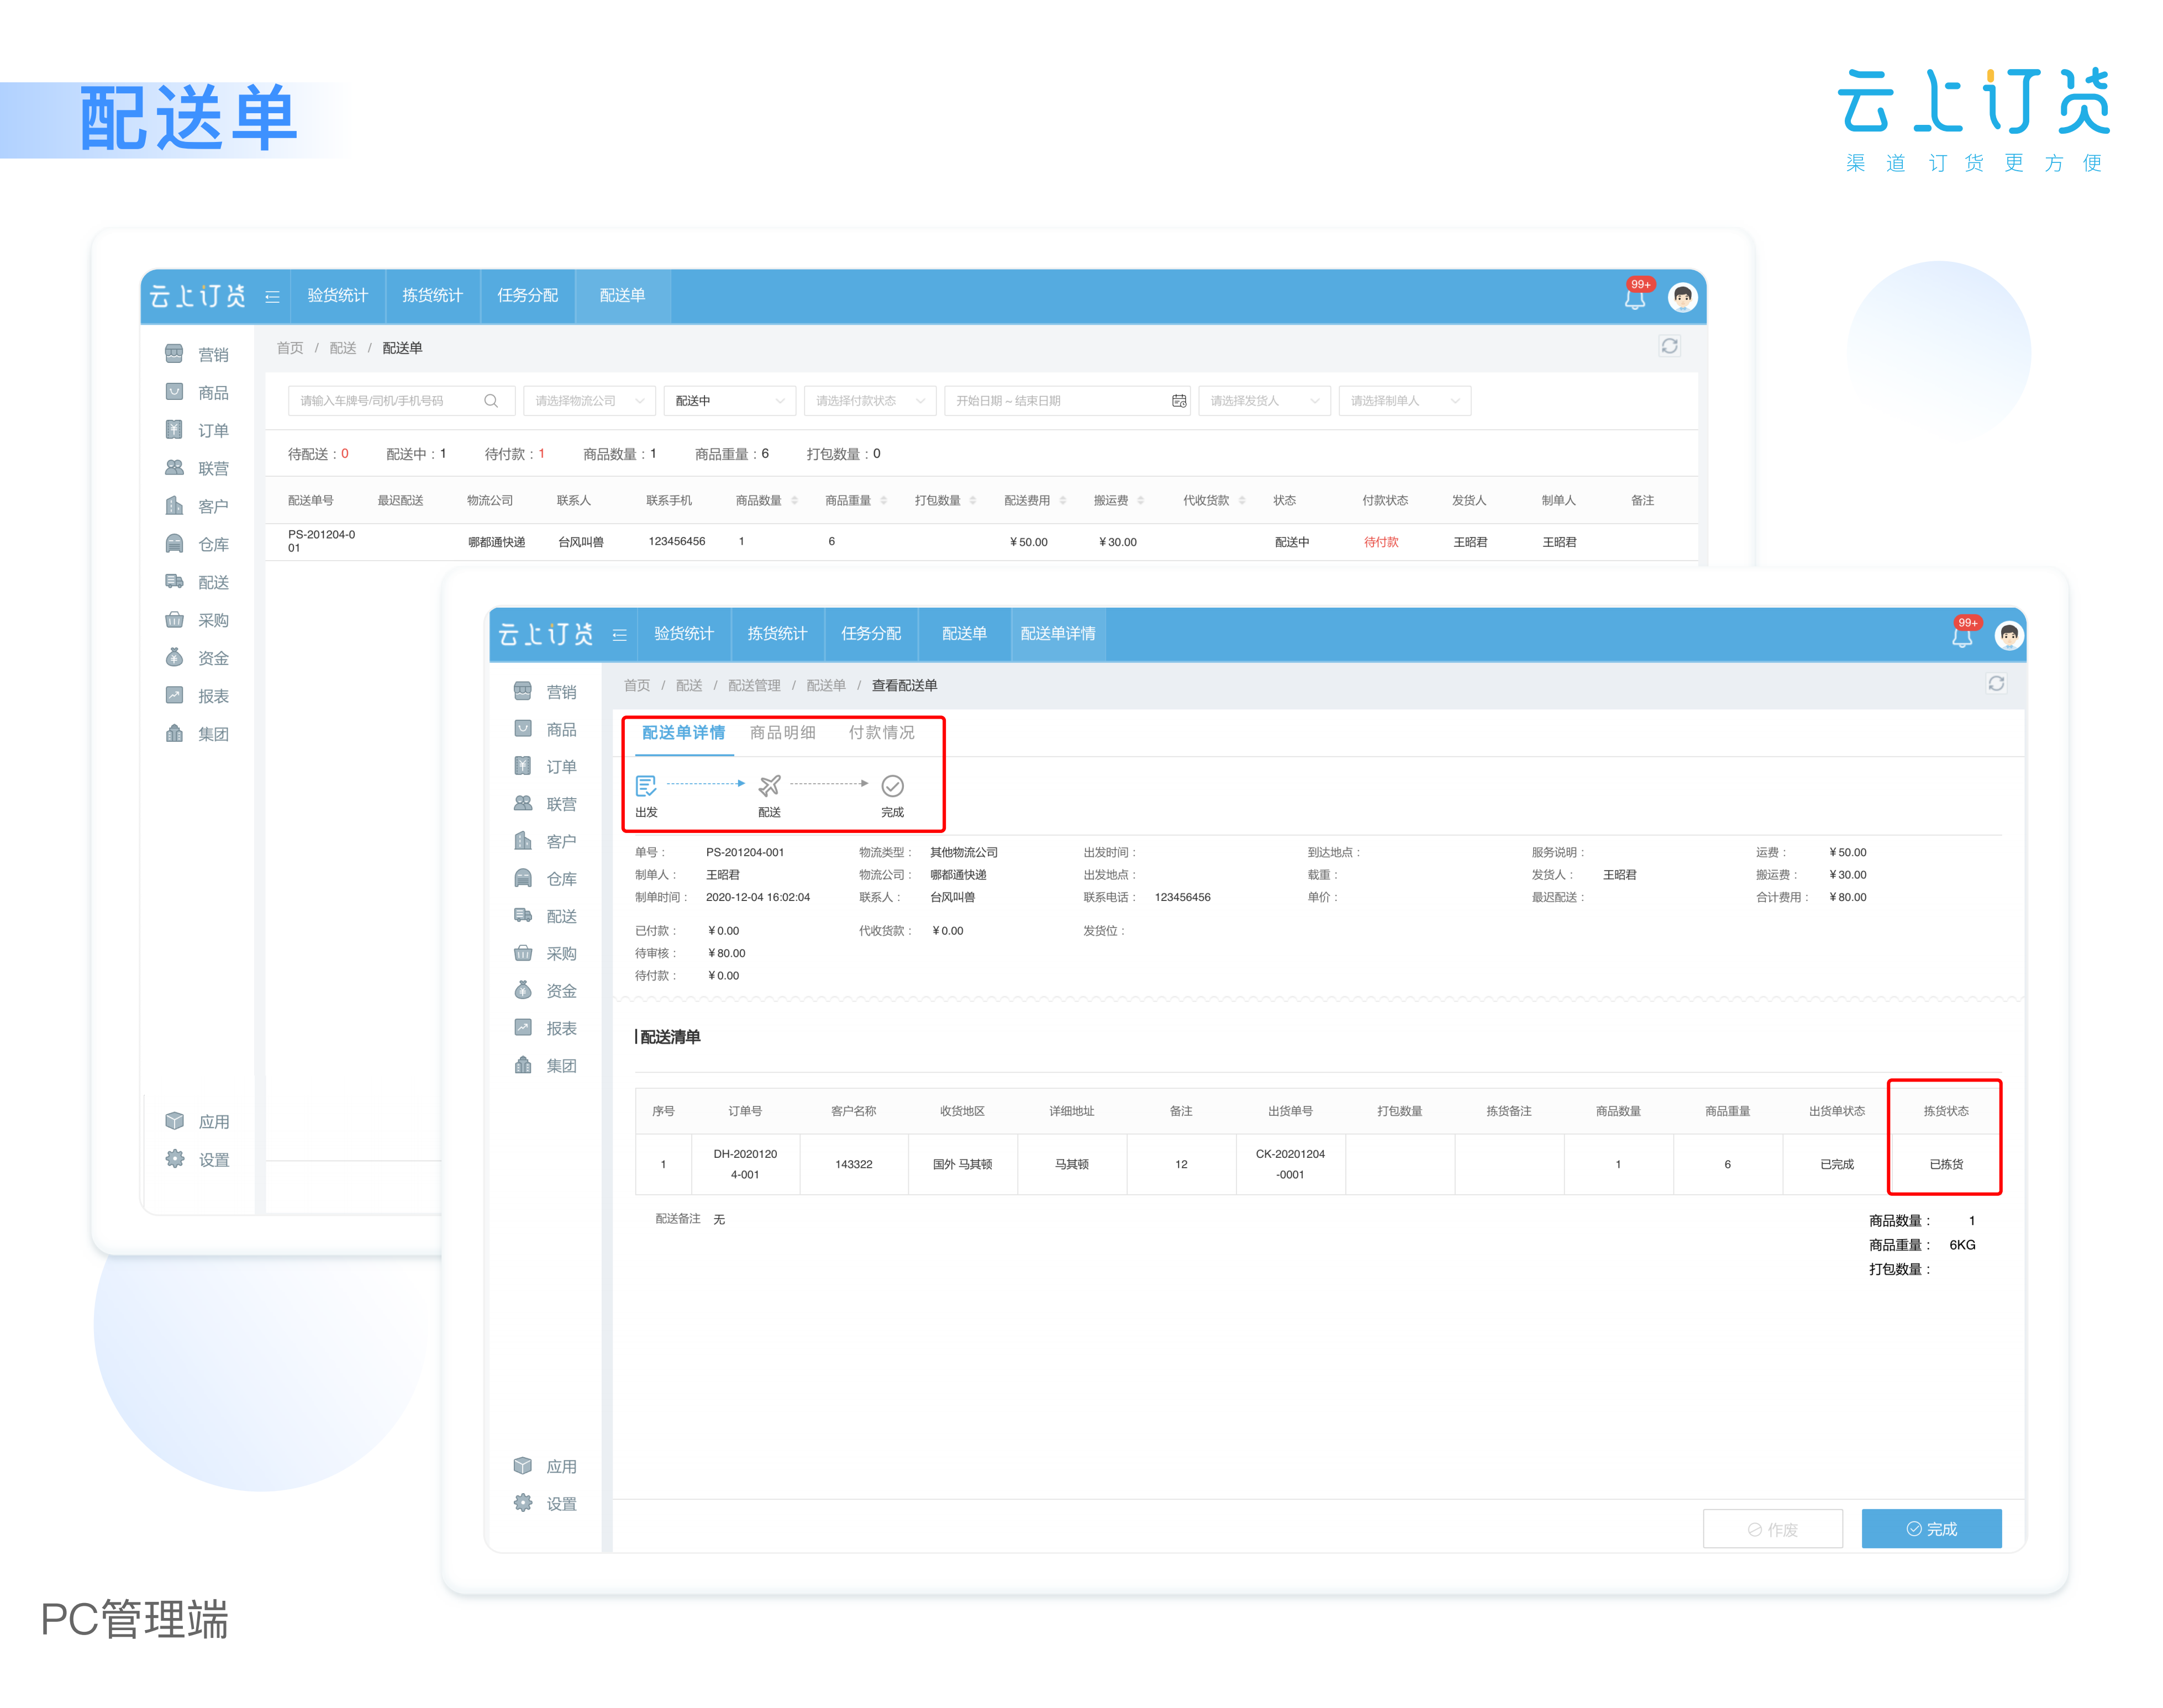The height and width of the screenshot is (1708, 2163).
Task: Click the 完成 checkmark step icon
Action: click(x=892, y=786)
